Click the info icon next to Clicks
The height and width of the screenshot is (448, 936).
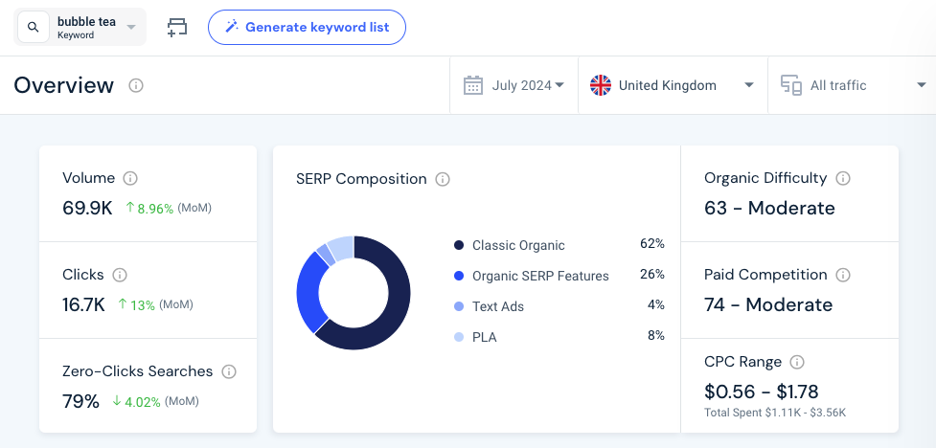(x=120, y=275)
